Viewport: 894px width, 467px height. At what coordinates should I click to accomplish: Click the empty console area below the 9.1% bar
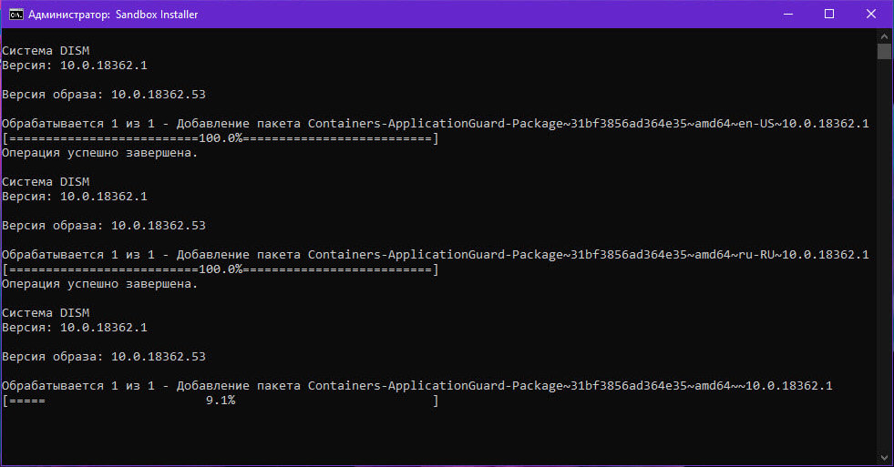(439, 436)
